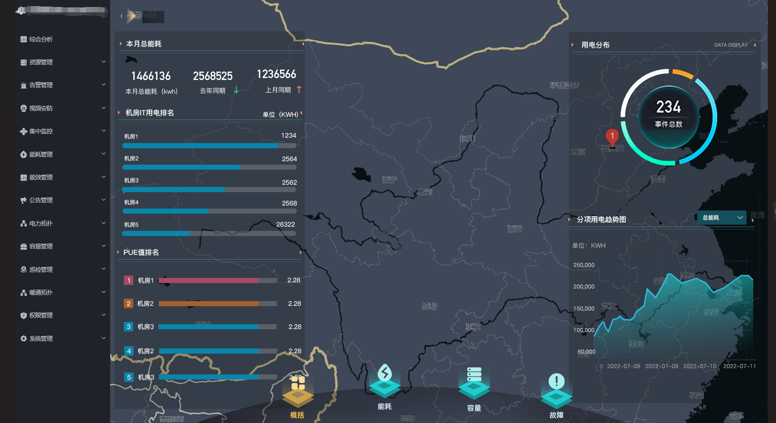Click the 分项用电趋势图 panel title
Screen dimensions: 776x423
click(x=602, y=220)
